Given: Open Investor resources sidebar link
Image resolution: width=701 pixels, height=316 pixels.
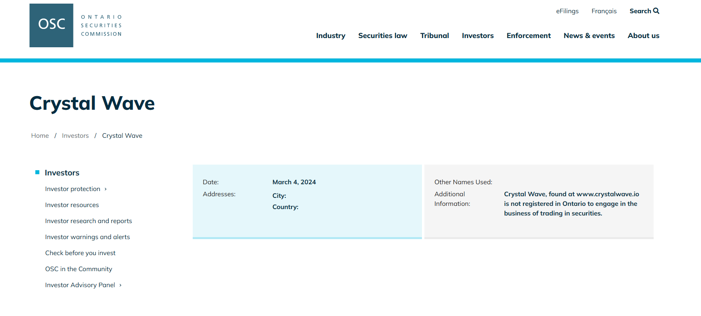Looking at the screenshot, I should [x=72, y=205].
